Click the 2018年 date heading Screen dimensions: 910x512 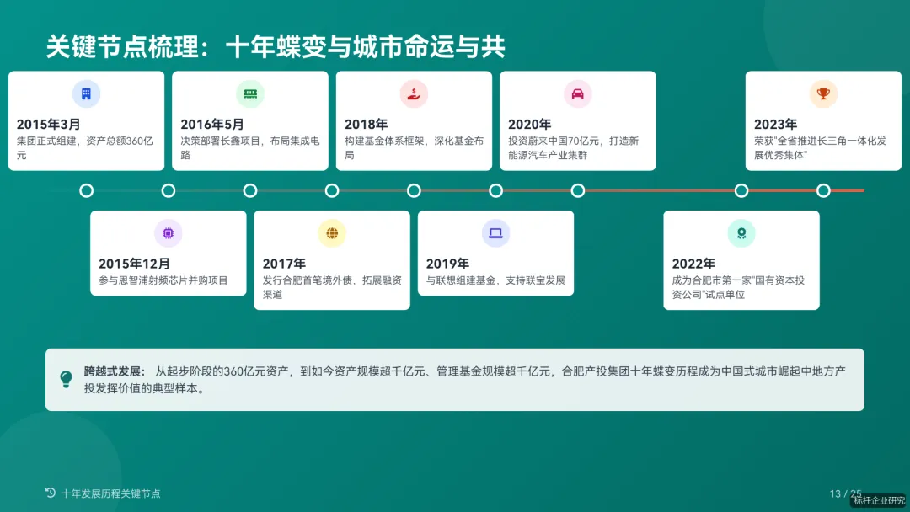click(367, 124)
